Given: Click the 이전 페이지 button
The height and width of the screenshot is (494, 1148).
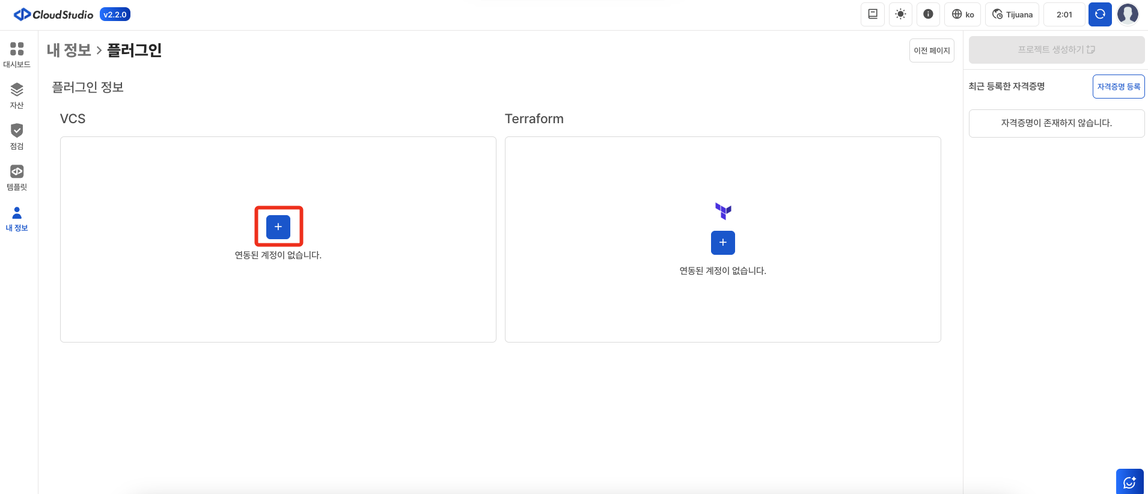Looking at the screenshot, I should click(x=932, y=50).
